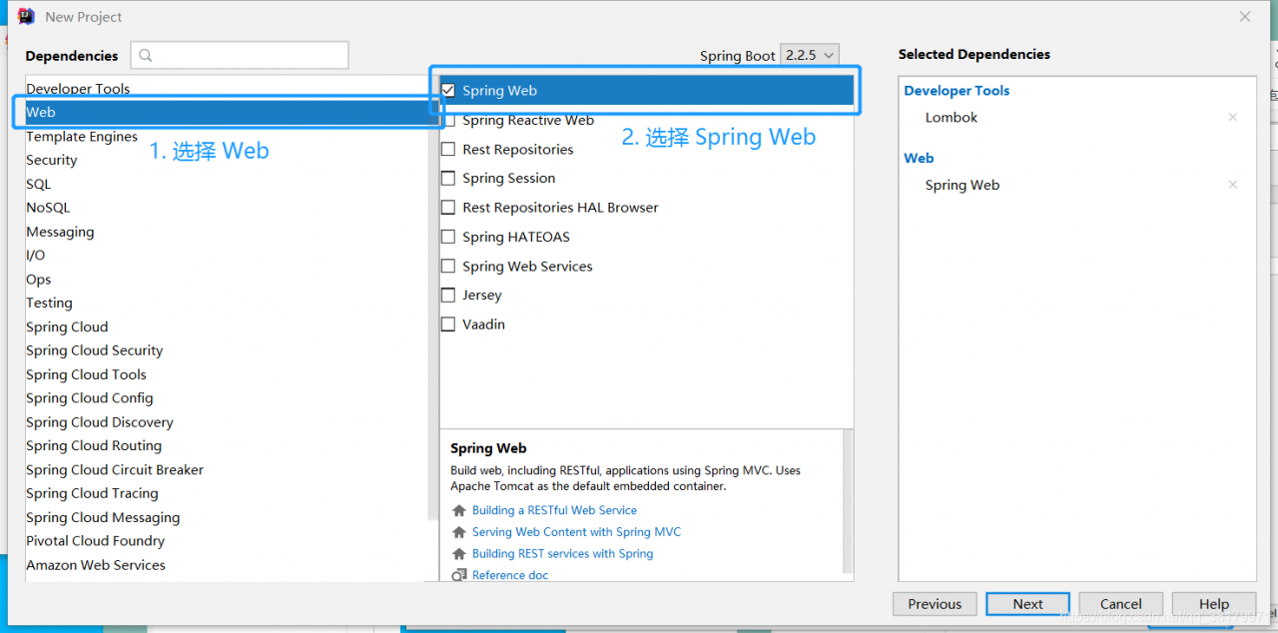Click the home icon beside Building a RESTful Web Service
This screenshot has width=1278, height=633.
(x=459, y=510)
